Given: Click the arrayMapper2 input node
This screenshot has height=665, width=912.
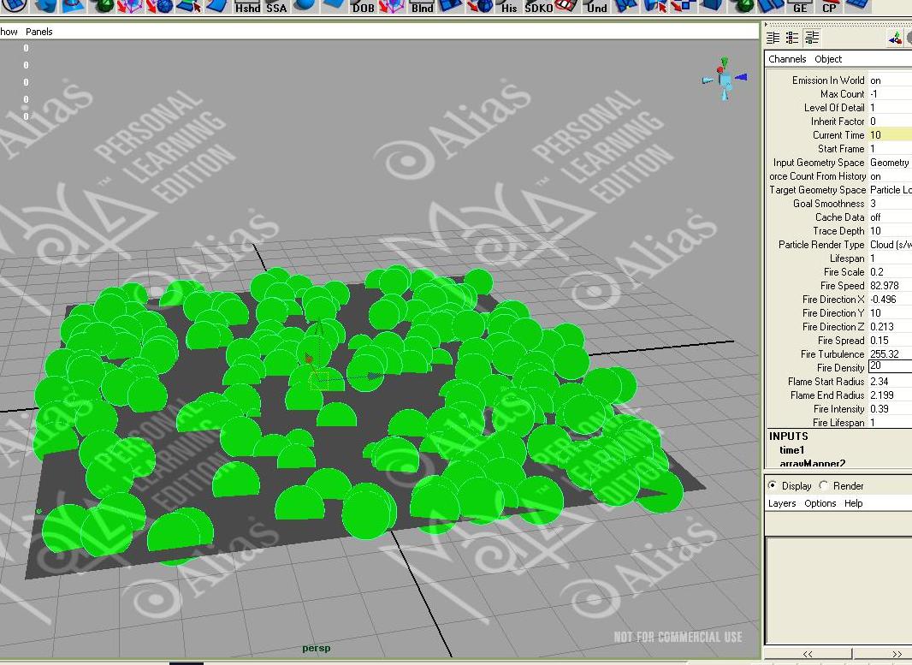Looking at the screenshot, I should coord(813,463).
